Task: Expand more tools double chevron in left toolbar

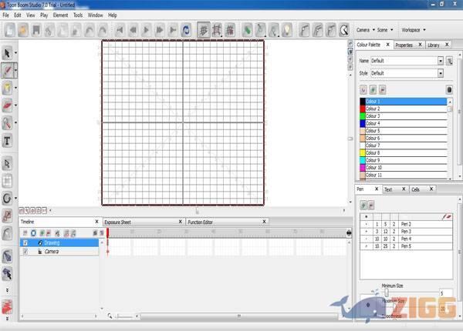Action: pos(7,290)
